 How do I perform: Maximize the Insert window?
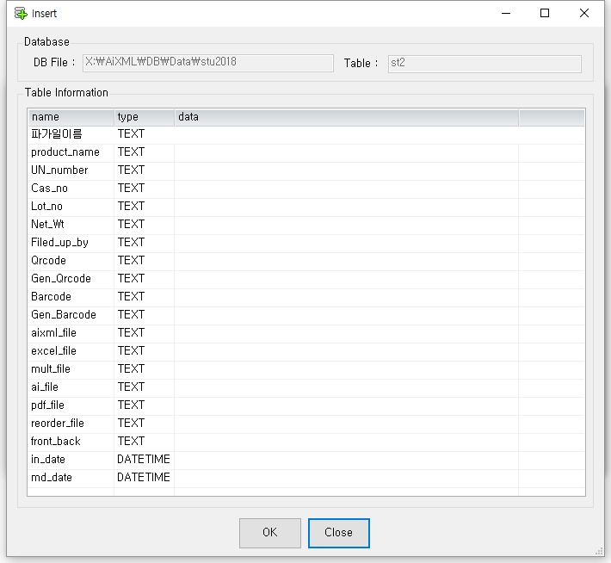pos(544,14)
